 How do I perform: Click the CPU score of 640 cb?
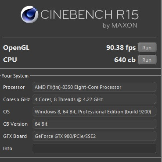tap(125, 60)
